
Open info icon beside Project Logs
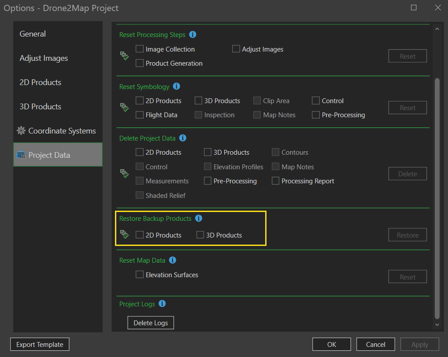click(162, 304)
